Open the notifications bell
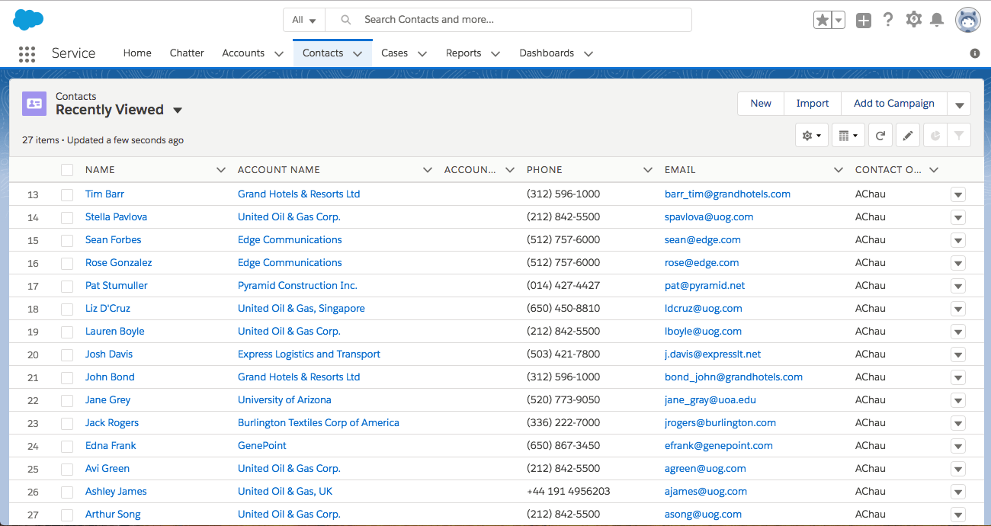The width and height of the screenshot is (991, 526). tap(938, 20)
